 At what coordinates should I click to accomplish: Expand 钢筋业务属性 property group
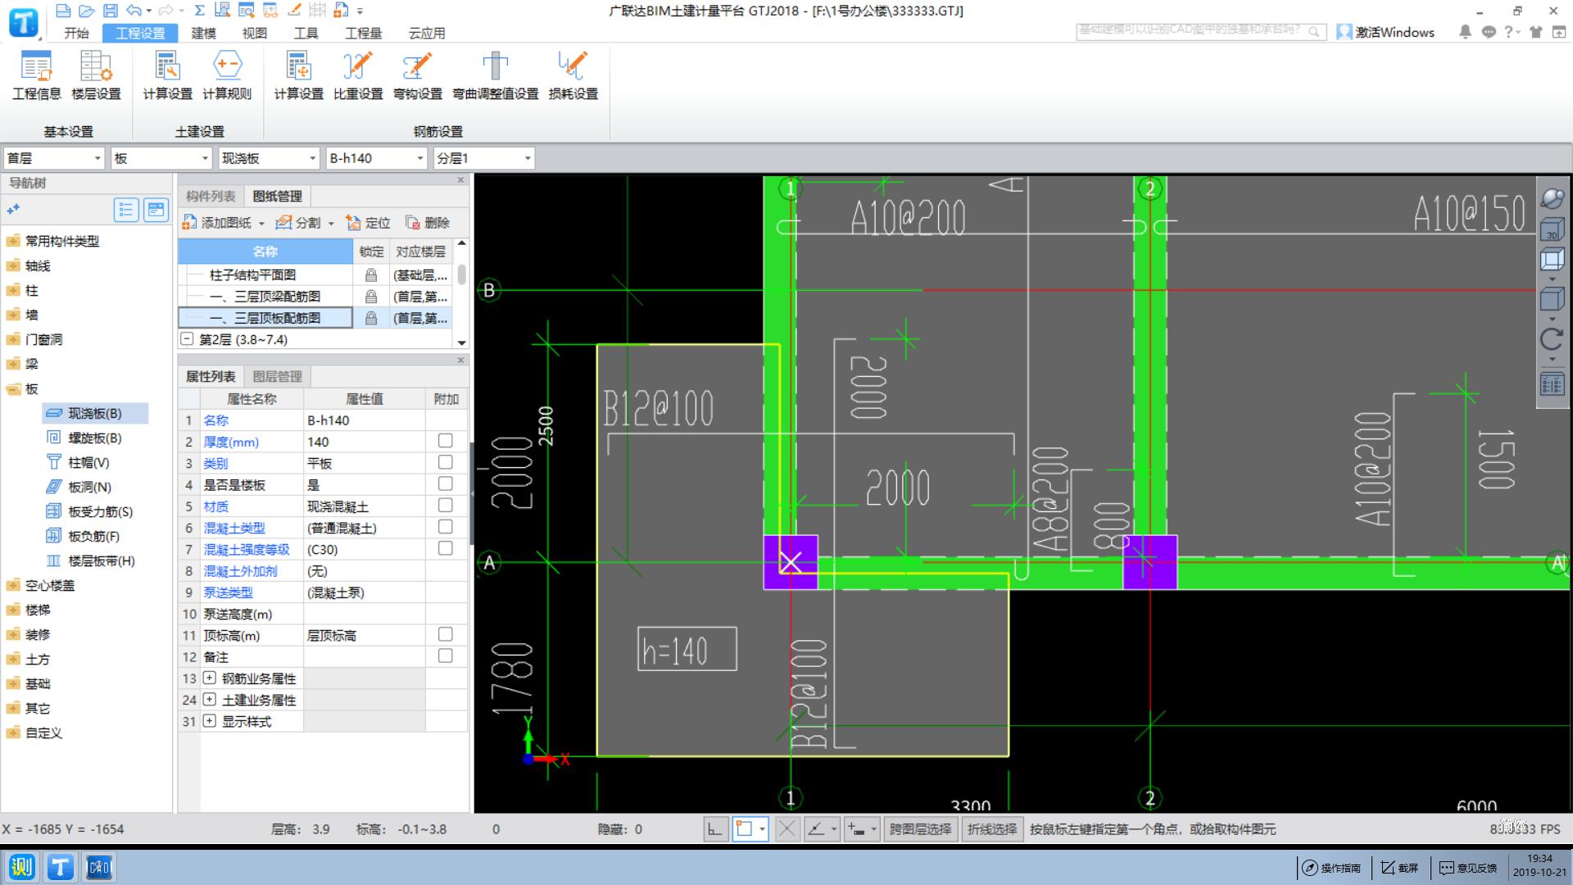coord(209,678)
